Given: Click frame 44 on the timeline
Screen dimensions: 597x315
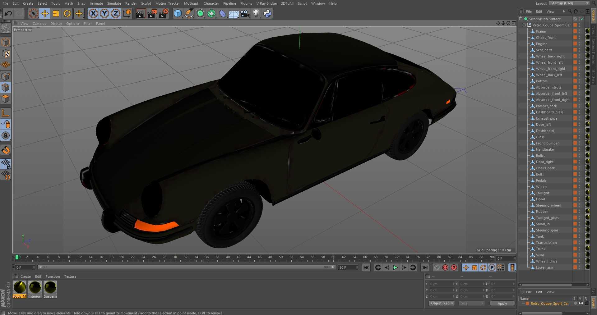Looking at the screenshot, I should pyautogui.click(x=249, y=258).
